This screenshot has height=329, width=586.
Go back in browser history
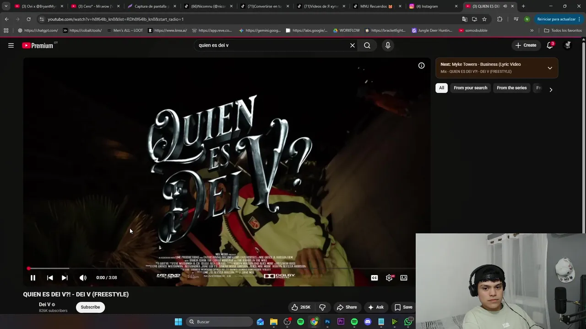pos(6,19)
